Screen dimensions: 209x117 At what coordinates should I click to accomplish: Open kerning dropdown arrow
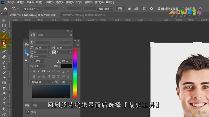tap(49, 52)
